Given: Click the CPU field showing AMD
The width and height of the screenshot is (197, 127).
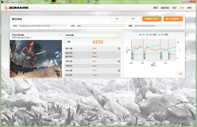Looking at the screenshot, I should 97,26.
